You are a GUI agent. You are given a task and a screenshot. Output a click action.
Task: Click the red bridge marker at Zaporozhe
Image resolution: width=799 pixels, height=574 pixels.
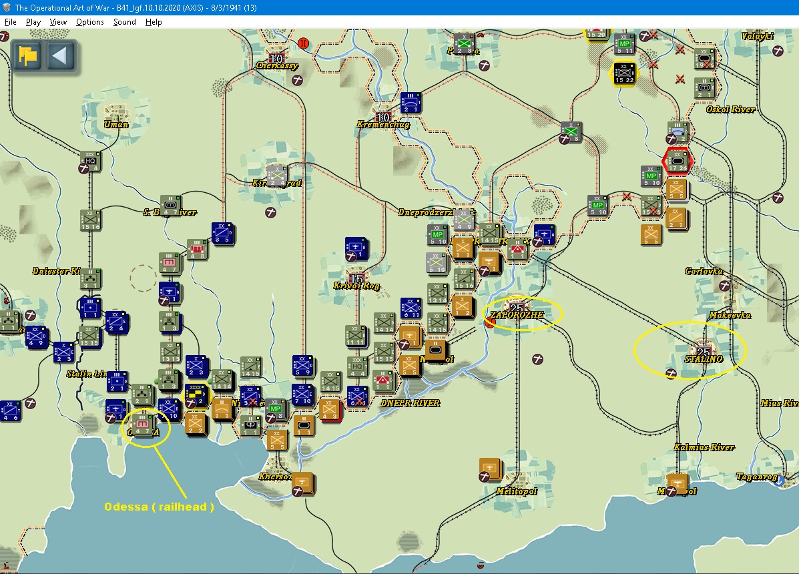(490, 322)
